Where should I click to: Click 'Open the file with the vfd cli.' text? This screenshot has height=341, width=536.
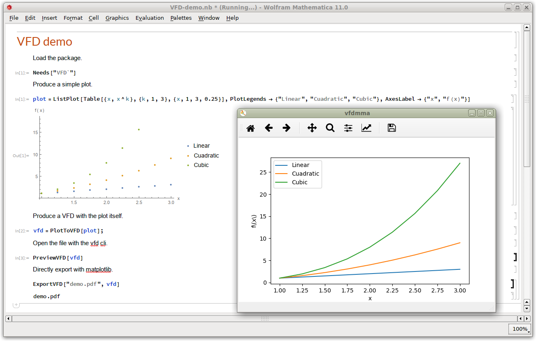(70, 243)
